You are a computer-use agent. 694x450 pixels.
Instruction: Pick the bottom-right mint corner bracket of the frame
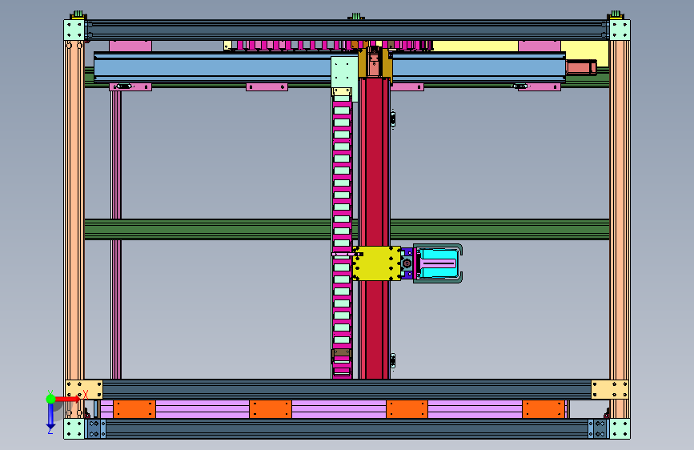coord(620,428)
